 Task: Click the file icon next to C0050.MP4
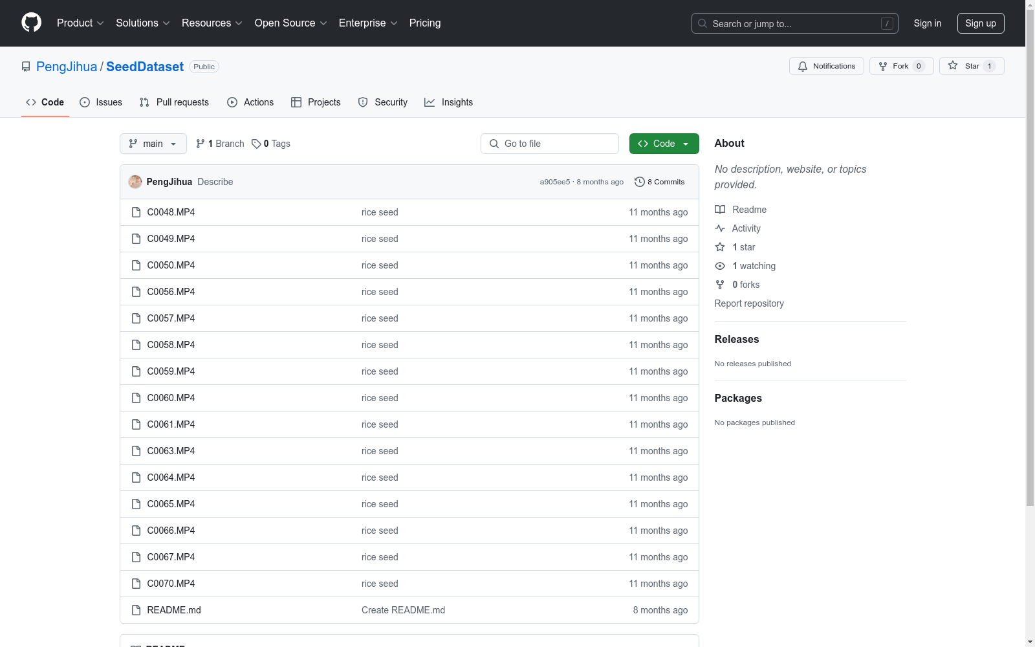point(136,265)
